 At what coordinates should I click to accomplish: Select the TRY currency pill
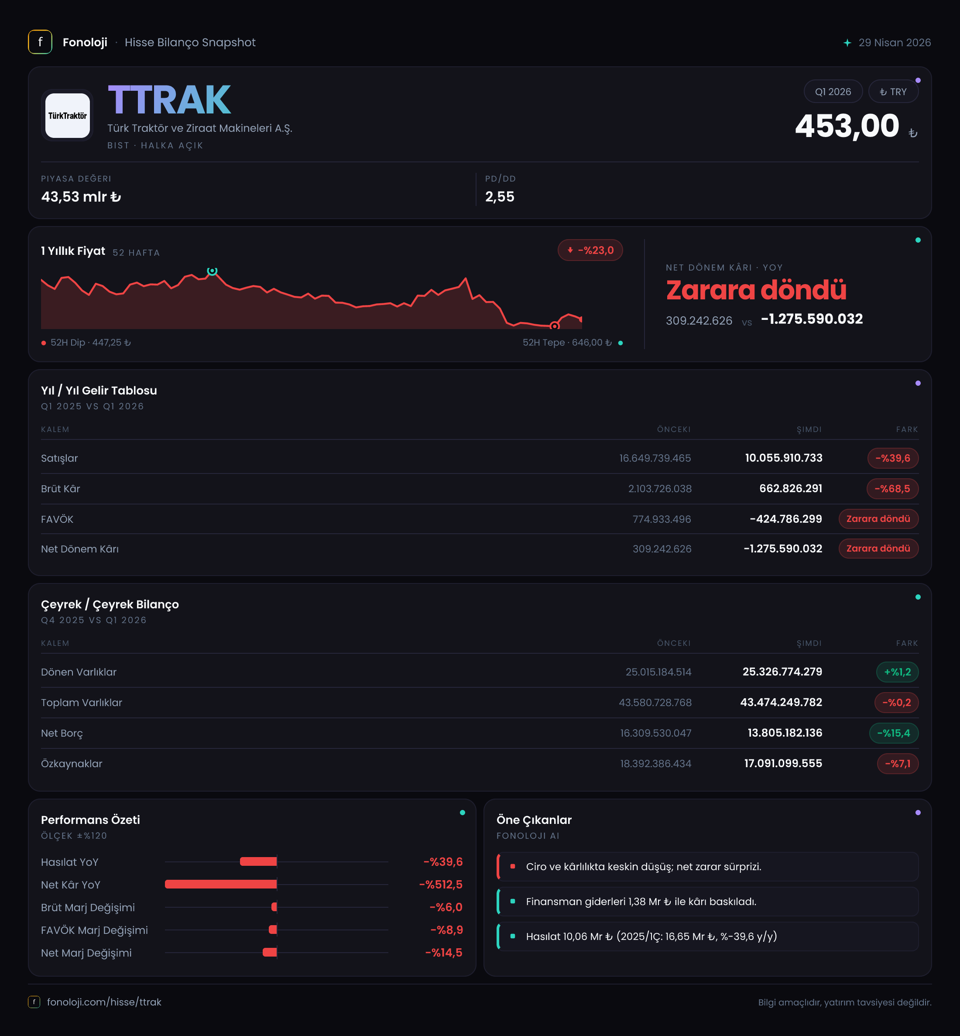[x=893, y=92]
